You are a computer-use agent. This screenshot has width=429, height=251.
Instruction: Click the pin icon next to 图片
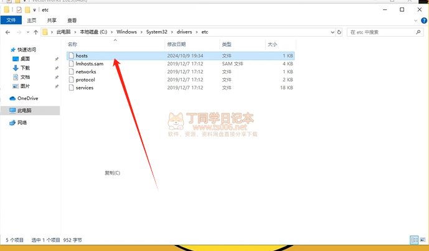(x=57, y=86)
